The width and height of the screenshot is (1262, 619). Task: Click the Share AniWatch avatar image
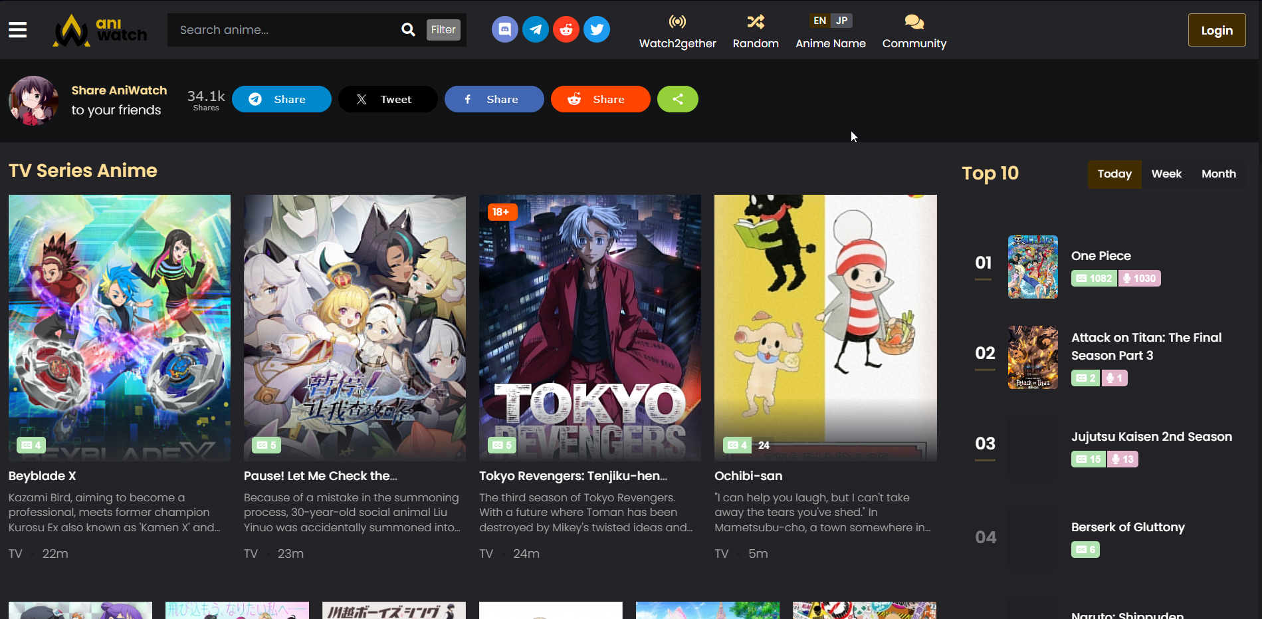(33, 100)
